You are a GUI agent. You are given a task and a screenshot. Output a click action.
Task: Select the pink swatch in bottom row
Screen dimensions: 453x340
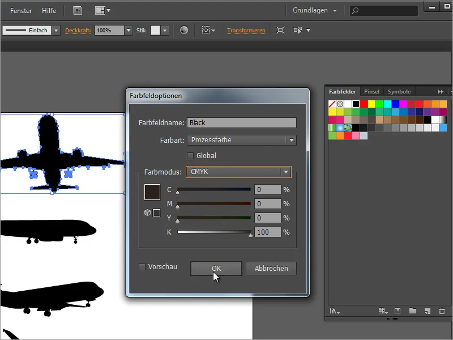pos(356,135)
